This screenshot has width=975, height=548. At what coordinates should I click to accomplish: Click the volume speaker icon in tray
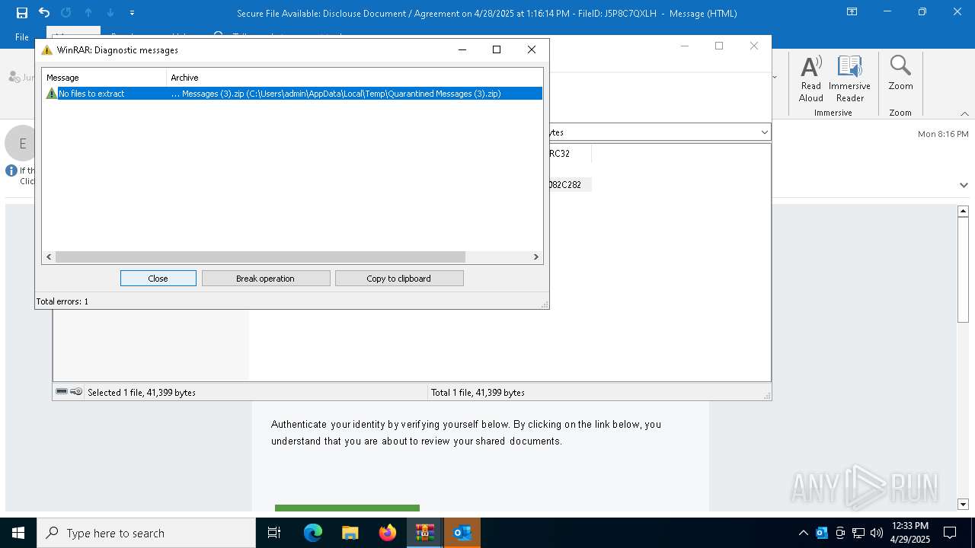pos(877,533)
